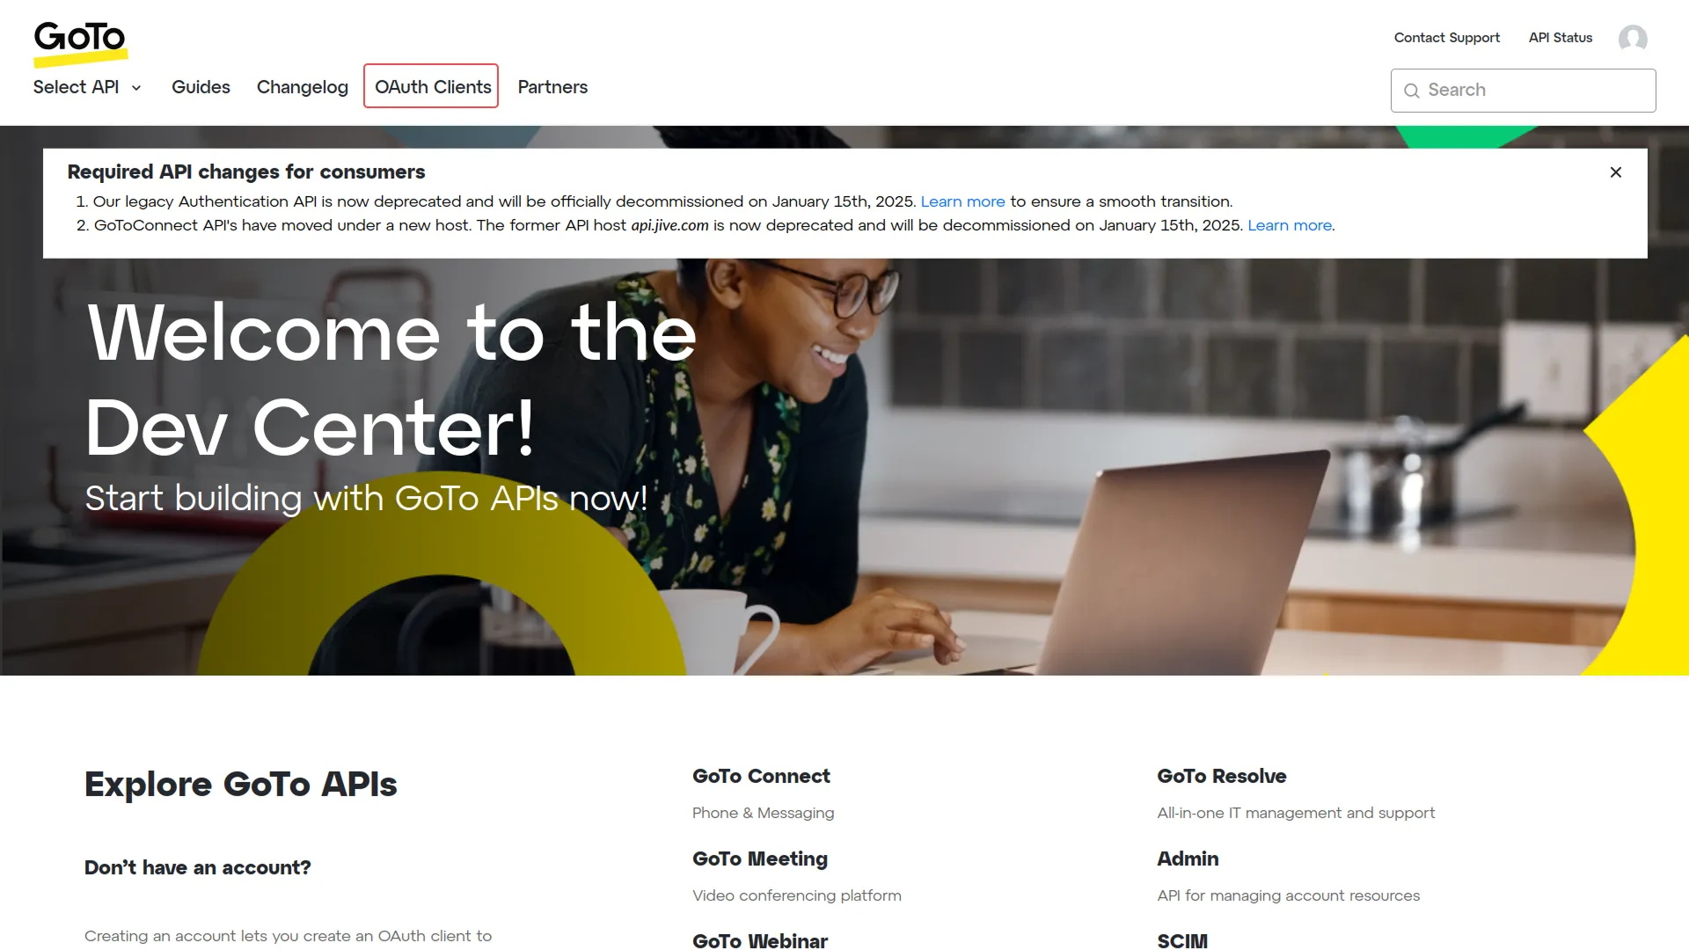Navigate to Partners

click(x=552, y=87)
